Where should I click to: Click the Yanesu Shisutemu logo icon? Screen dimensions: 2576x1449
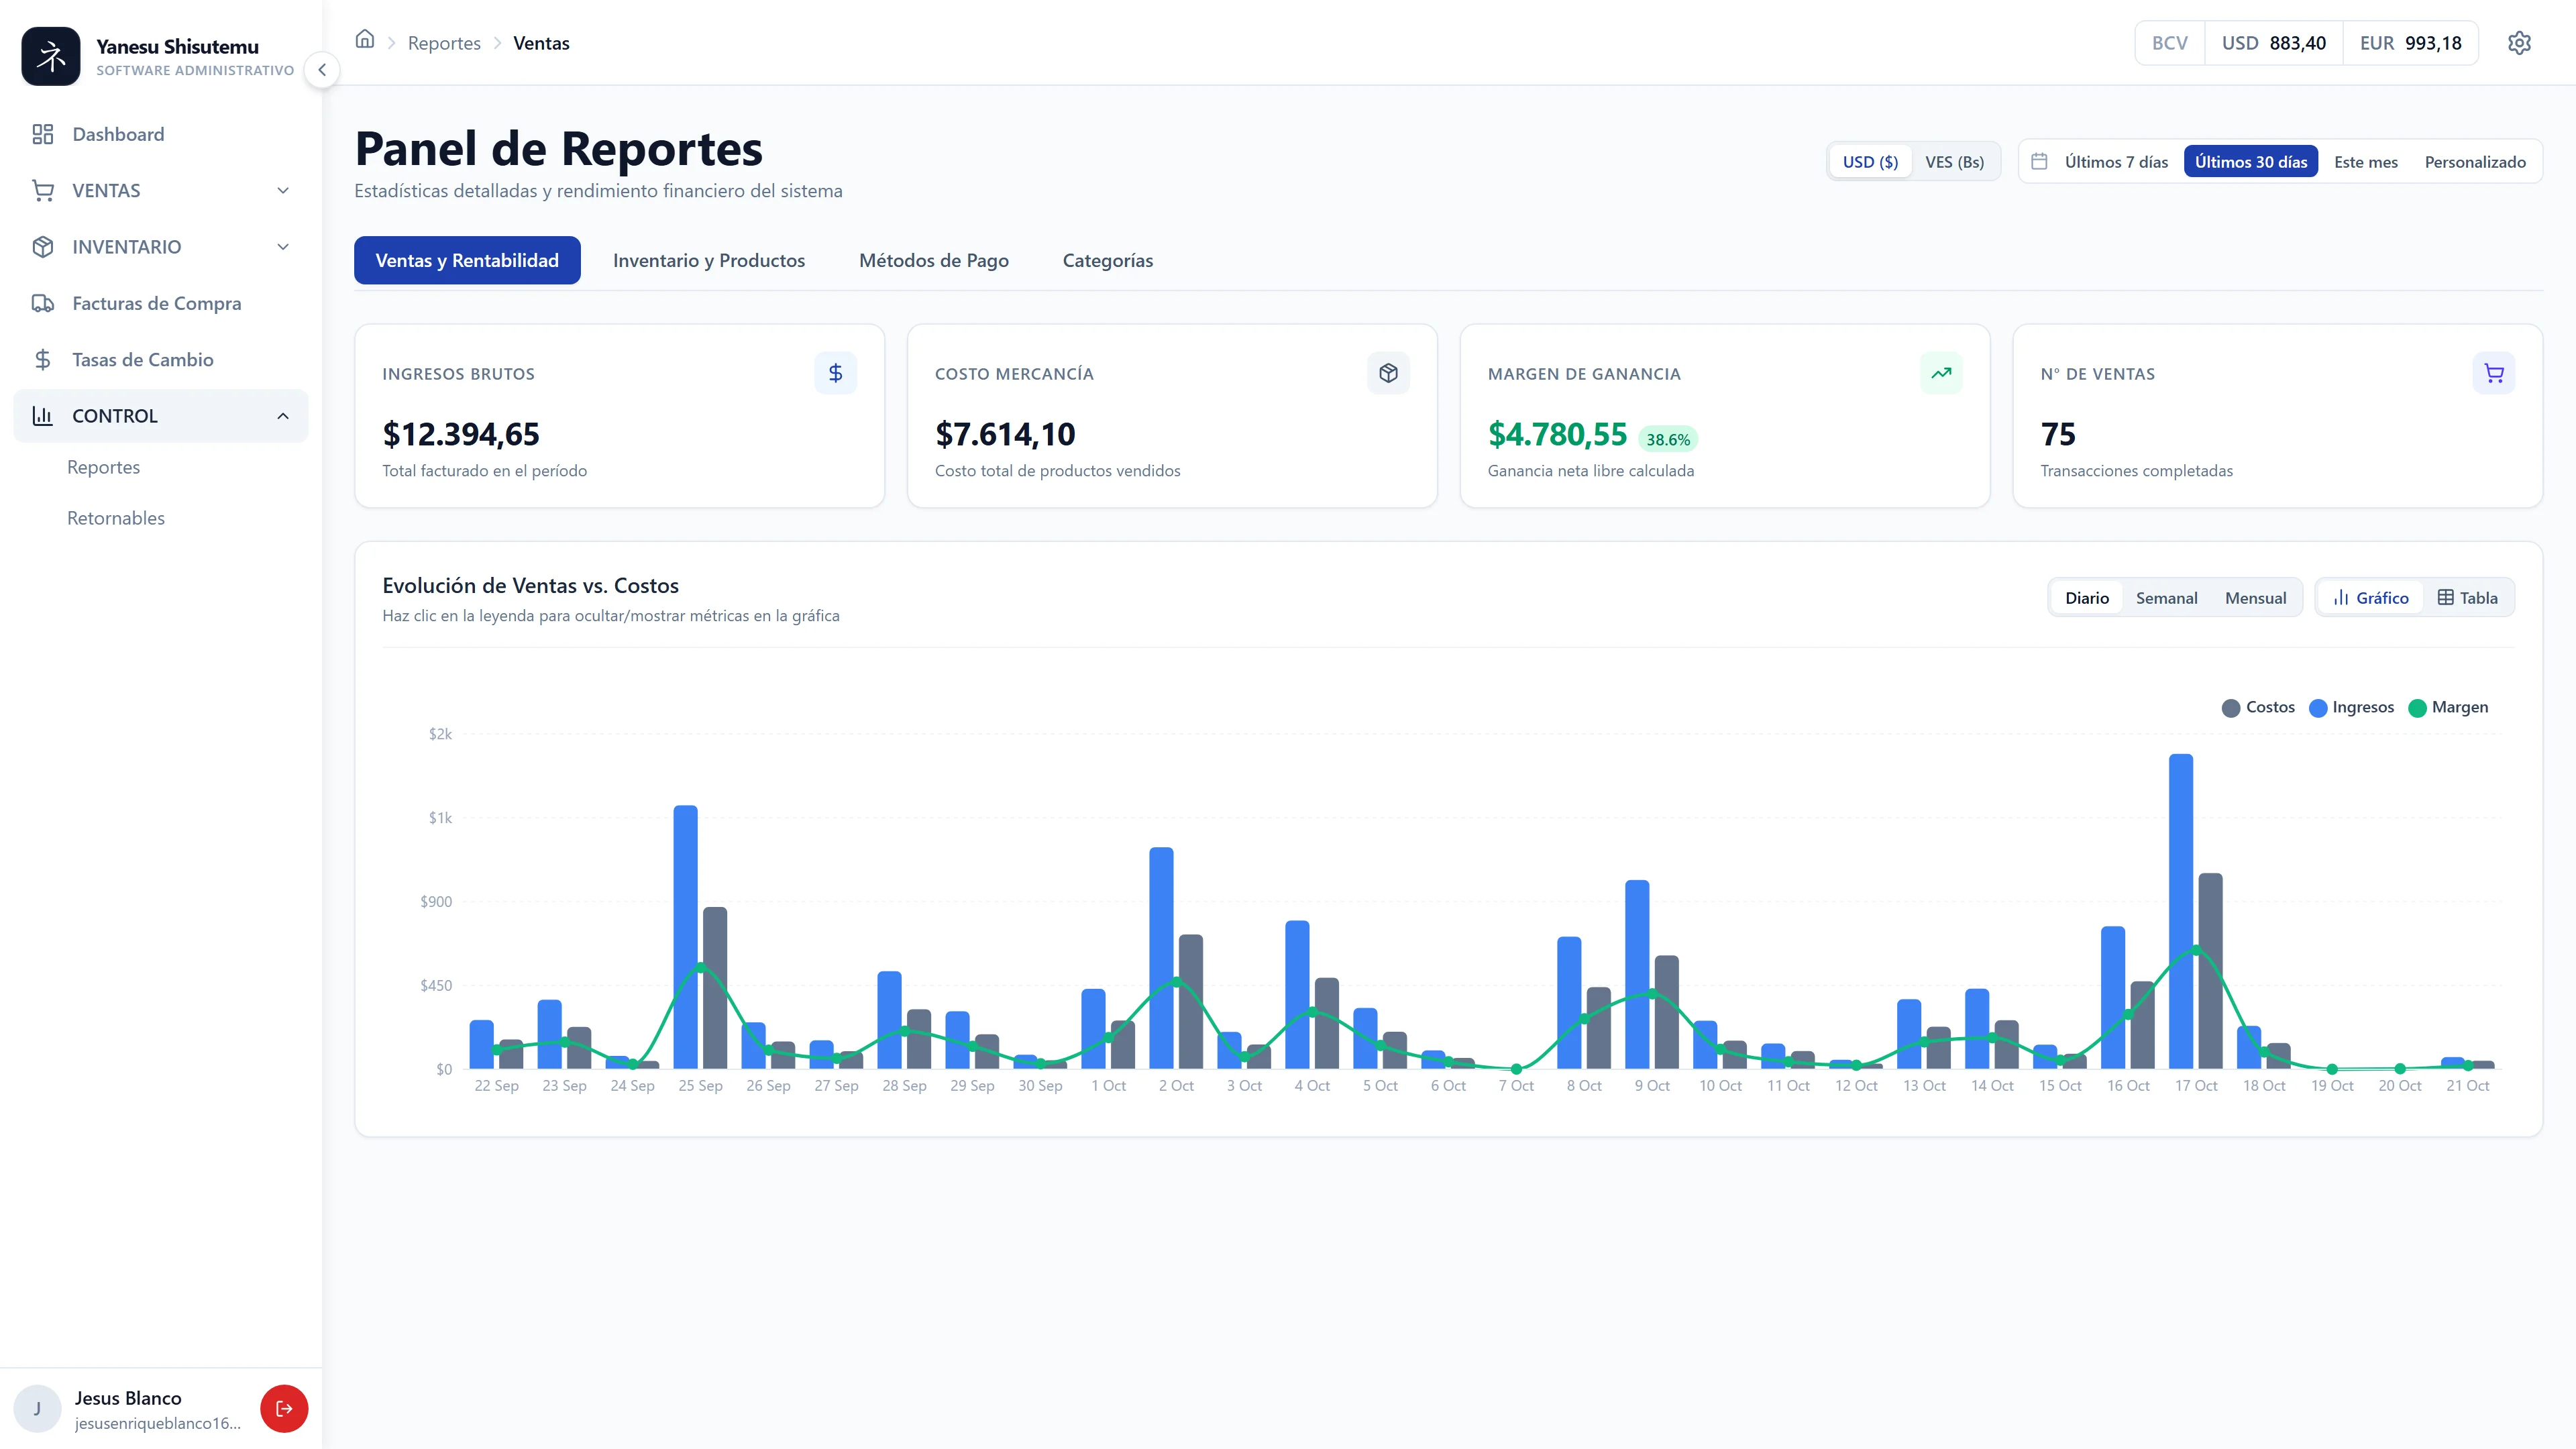click(51, 56)
